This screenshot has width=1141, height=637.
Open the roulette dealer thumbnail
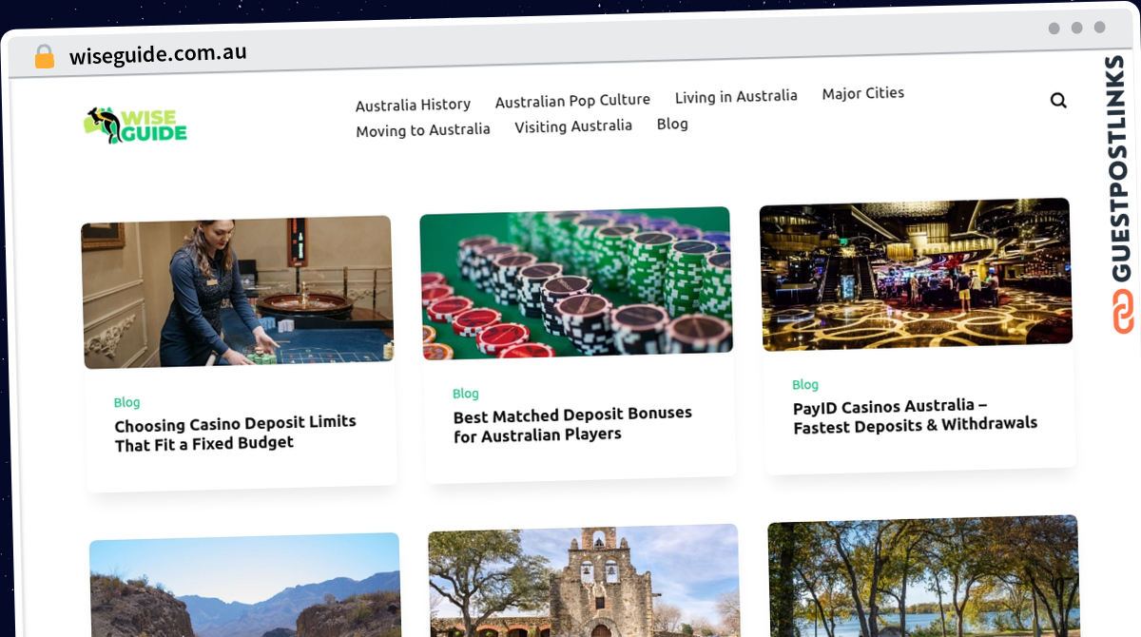point(238,292)
